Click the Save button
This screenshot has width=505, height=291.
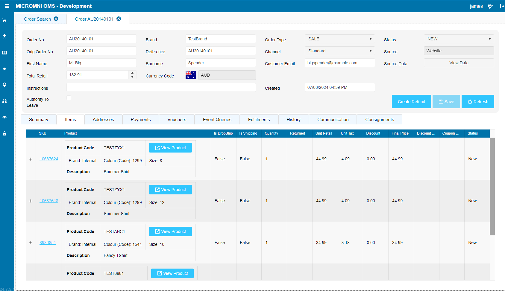(446, 102)
